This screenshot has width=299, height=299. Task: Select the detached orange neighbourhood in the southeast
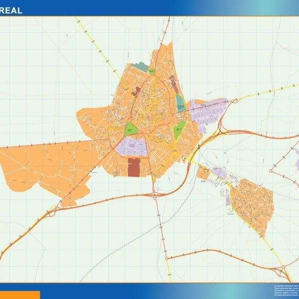252,207
